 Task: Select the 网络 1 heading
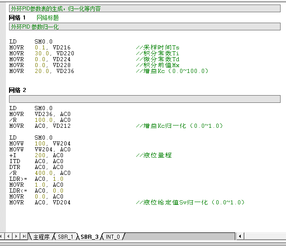17,18
